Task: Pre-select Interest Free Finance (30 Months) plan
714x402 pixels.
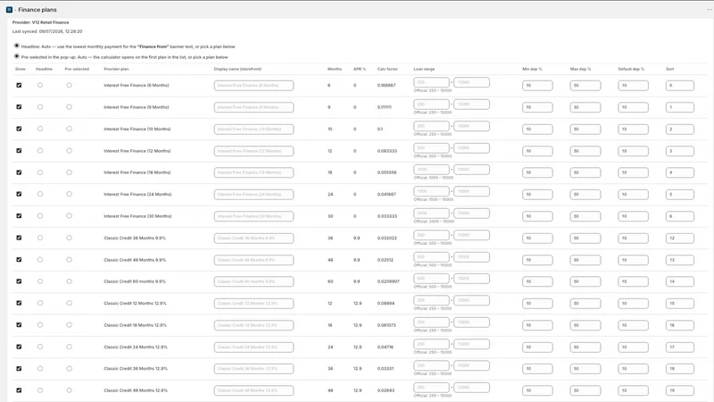Action: point(70,216)
